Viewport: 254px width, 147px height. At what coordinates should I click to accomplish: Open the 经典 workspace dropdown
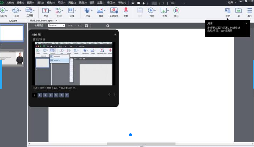click(232, 3)
